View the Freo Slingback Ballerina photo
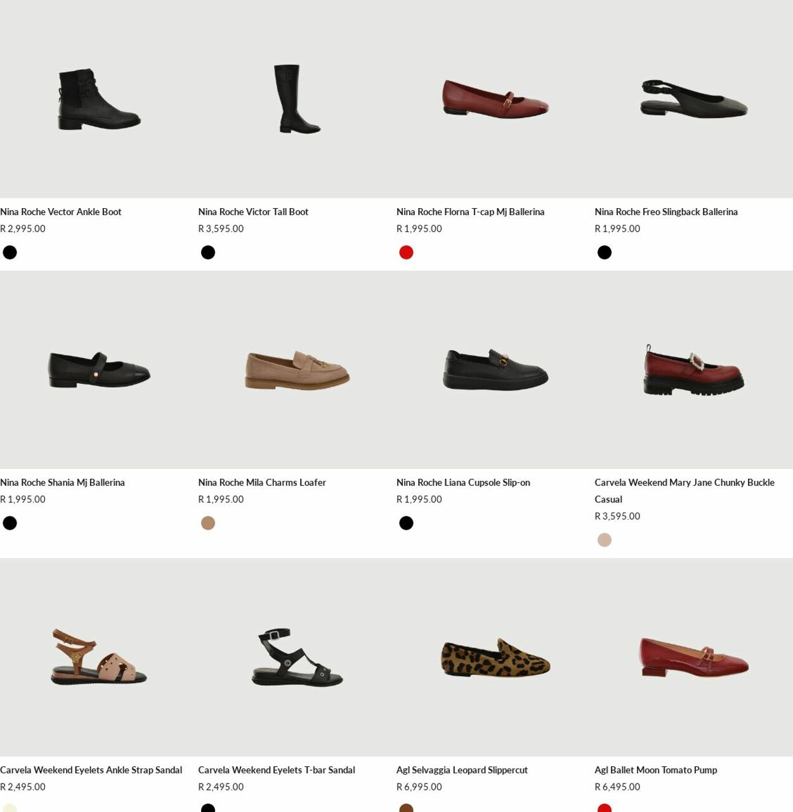 693,99
